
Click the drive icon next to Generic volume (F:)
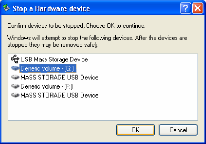tap(15, 86)
